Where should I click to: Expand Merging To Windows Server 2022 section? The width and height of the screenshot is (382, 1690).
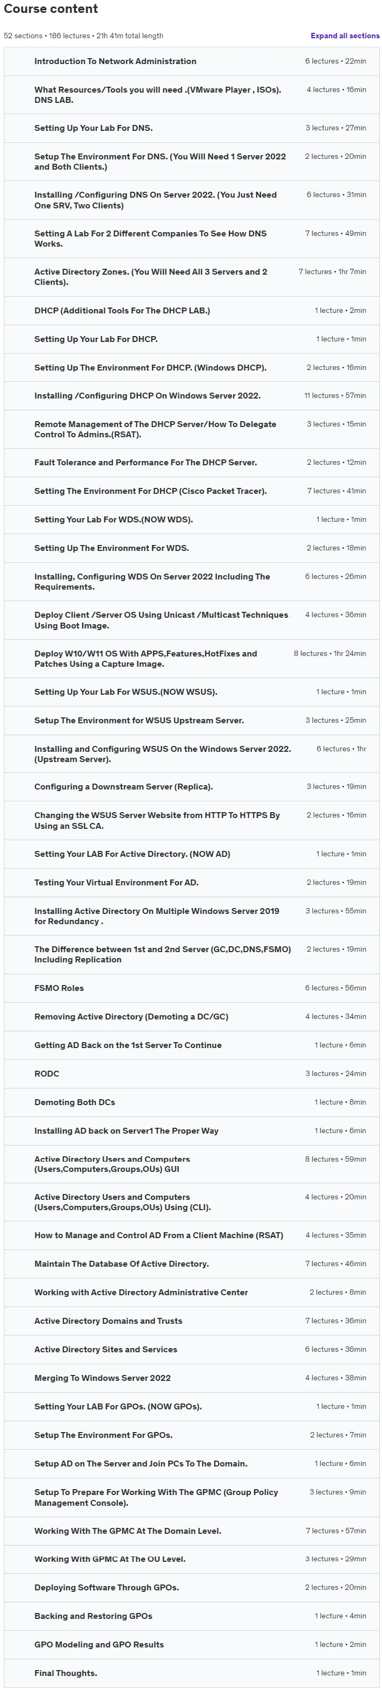(191, 1378)
